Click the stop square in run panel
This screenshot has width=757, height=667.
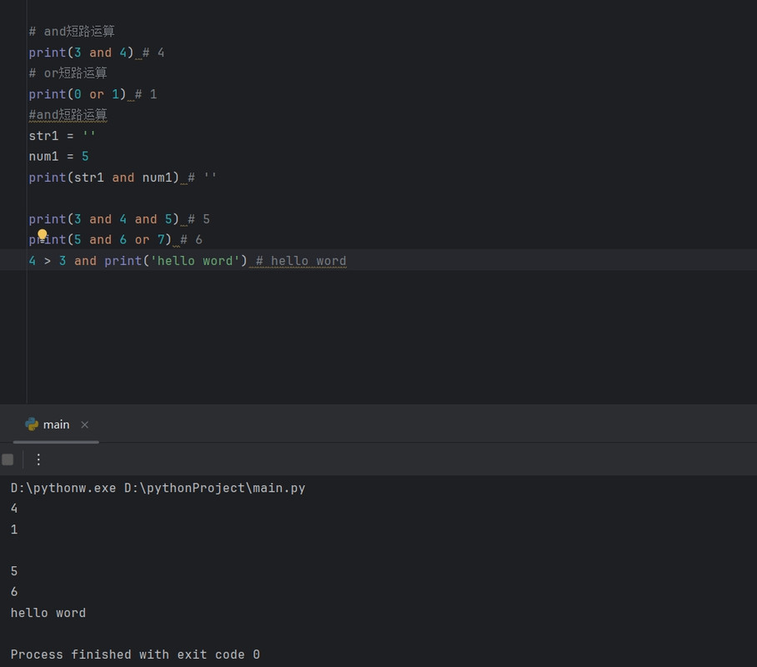click(x=8, y=459)
